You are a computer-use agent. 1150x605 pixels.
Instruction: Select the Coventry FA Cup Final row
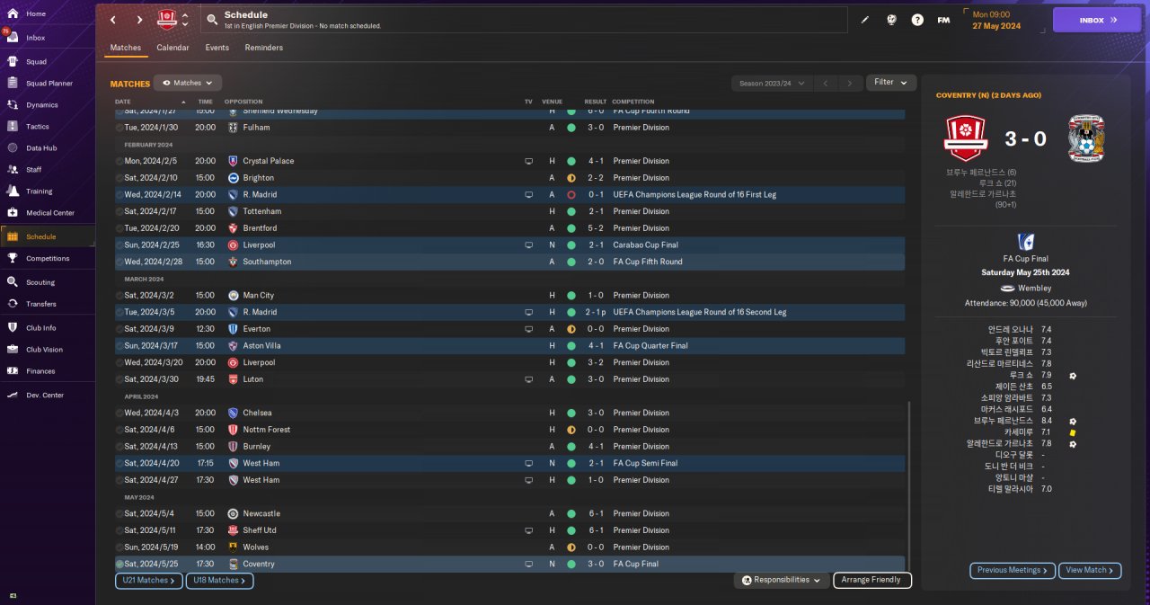(x=509, y=564)
